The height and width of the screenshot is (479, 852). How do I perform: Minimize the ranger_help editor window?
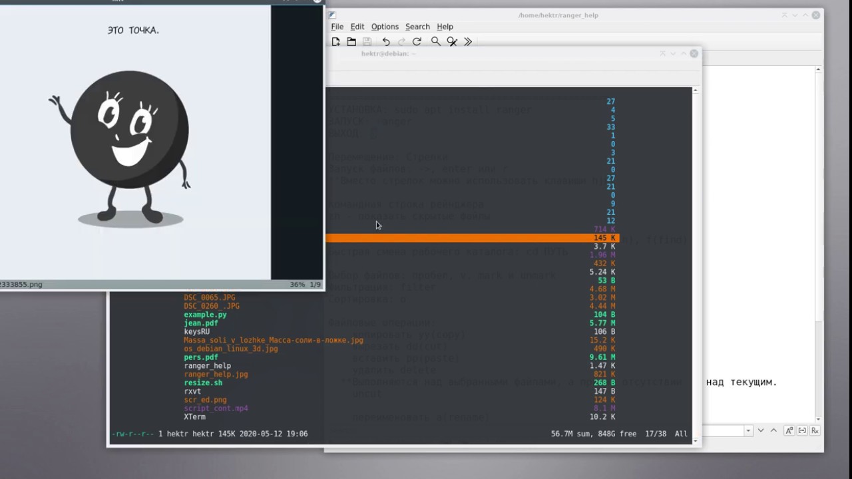pos(795,15)
